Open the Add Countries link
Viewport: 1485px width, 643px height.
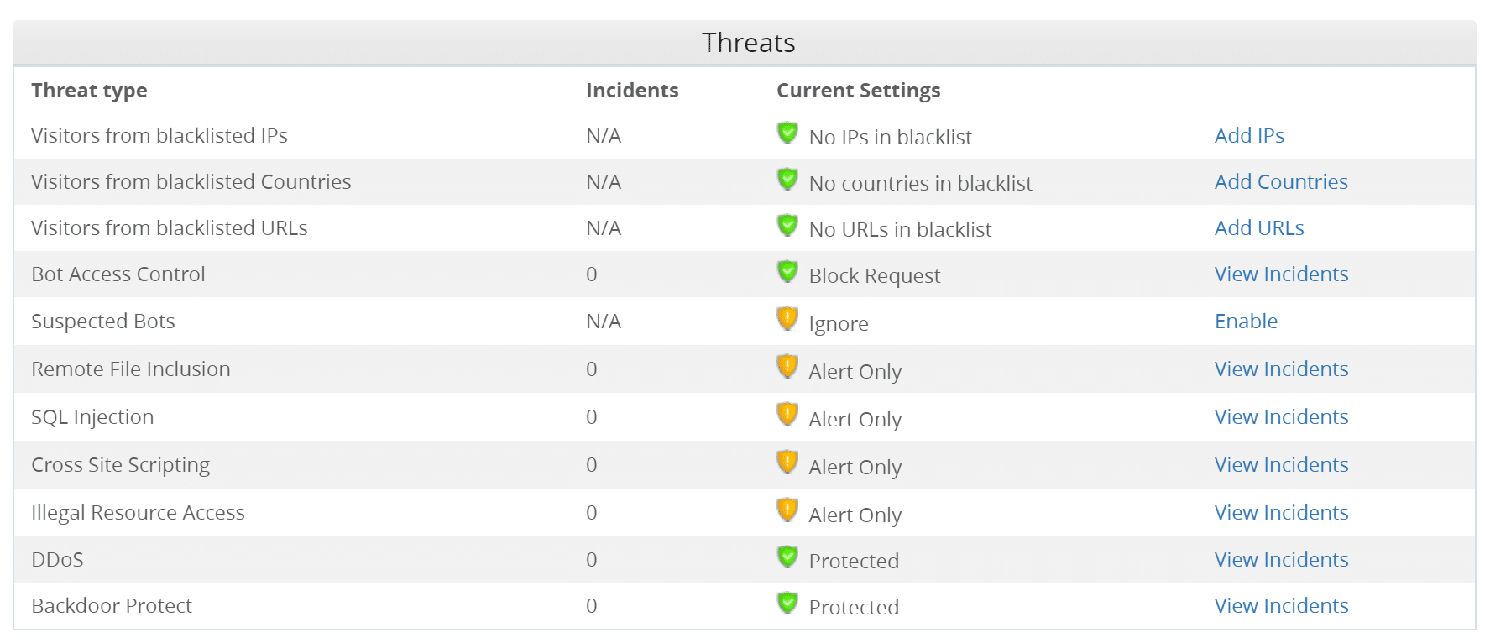click(x=1281, y=181)
